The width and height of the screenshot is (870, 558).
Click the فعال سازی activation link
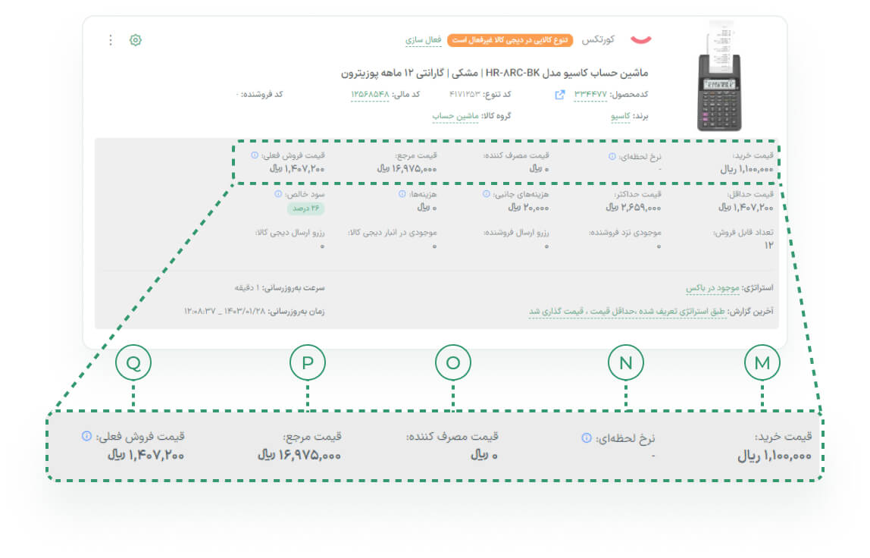pyautogui.click(x=423, y=40)
